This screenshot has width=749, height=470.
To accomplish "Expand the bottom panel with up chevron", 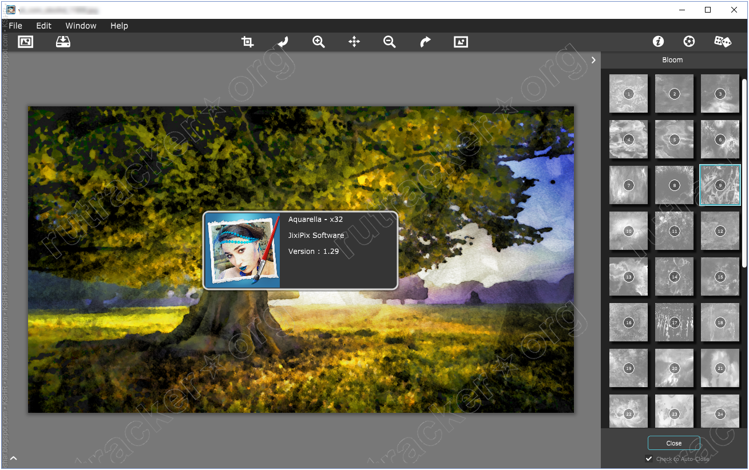I will [x=14, y=458].
